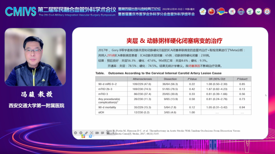This screenshot has width=275, height=154.
Task: Click P value '1.00' in sICH row
Action: click(192, 113)
